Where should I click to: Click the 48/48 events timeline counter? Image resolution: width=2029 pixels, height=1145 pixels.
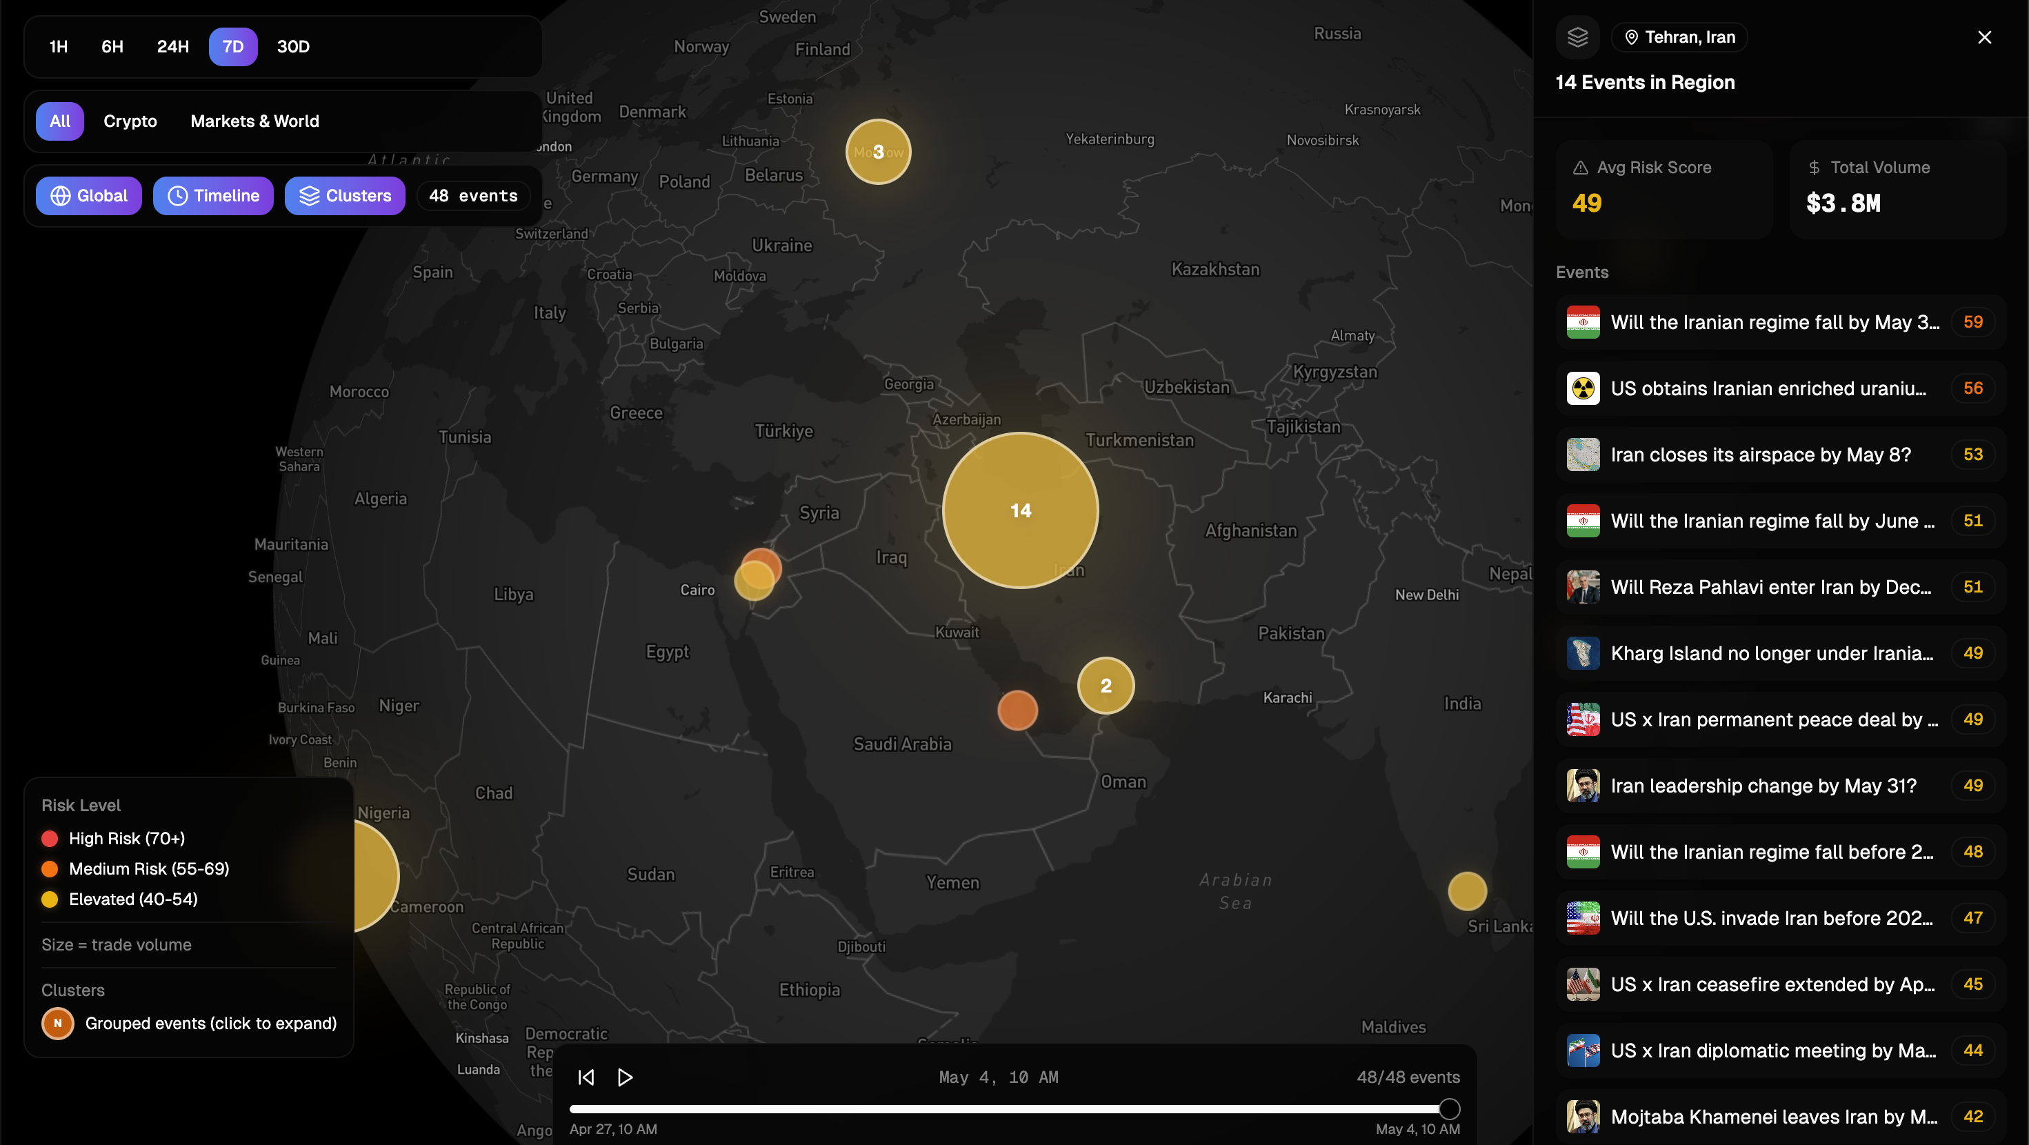1408,1077
